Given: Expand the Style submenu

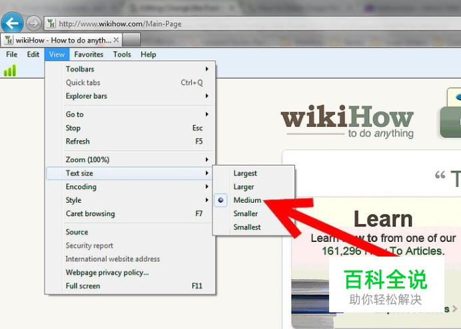Looking at the screenshot, I should (x=131, y=200).
